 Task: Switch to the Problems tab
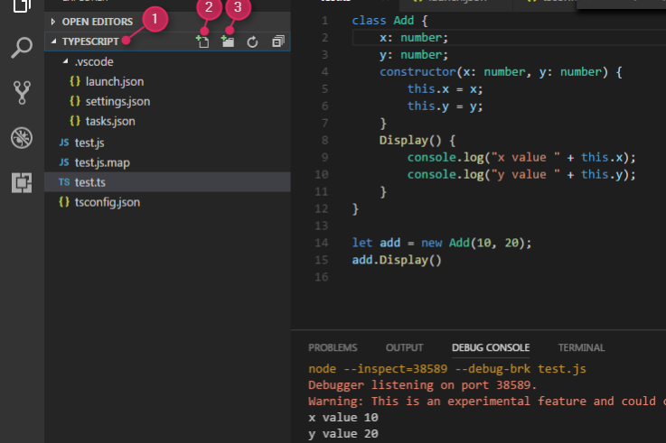click(333, 347)
